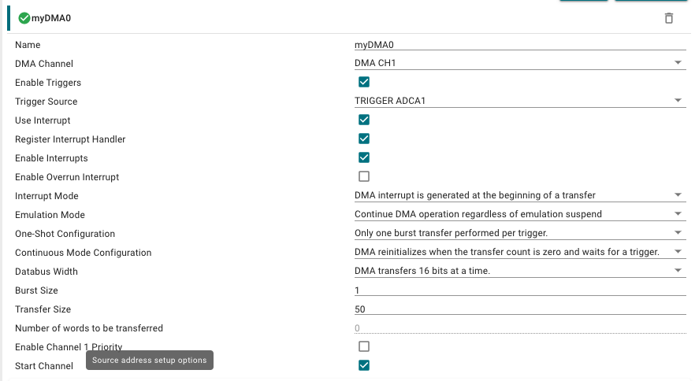The height and width of the screenshot is (381, 695).
Task: Toggle the Start Channel checkbox
Action: [364, 365]
